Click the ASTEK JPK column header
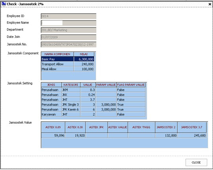 click(x=96, y=127)
